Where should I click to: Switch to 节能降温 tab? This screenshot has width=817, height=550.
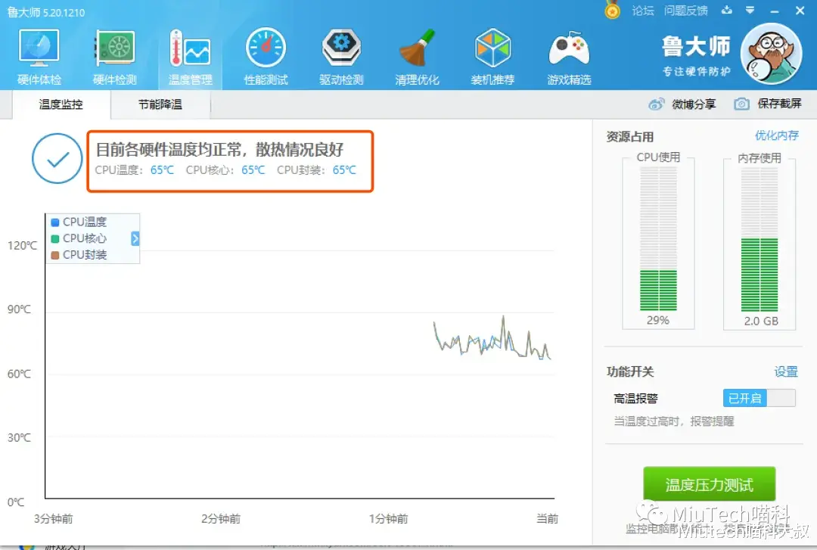point(160,104)
